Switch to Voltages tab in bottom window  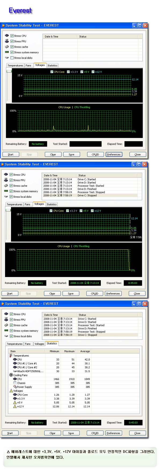39,344
